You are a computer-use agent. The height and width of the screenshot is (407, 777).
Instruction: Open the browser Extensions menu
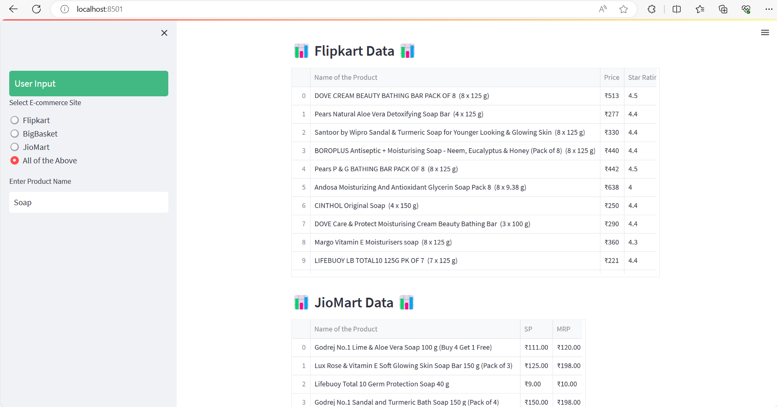[x=651, y=9]
